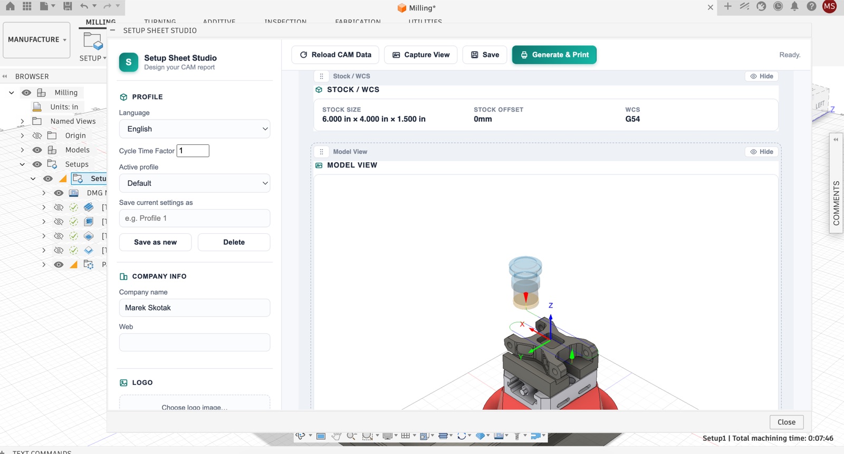
Task: Collapse the Browser panel double-arrow icon
Action: [x=5, y=76]
